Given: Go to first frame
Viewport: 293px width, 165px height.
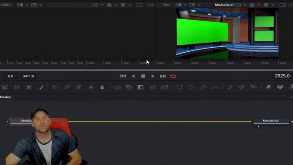Looking at the screenshot, I should pyautogui.click(x=123, y=76).
